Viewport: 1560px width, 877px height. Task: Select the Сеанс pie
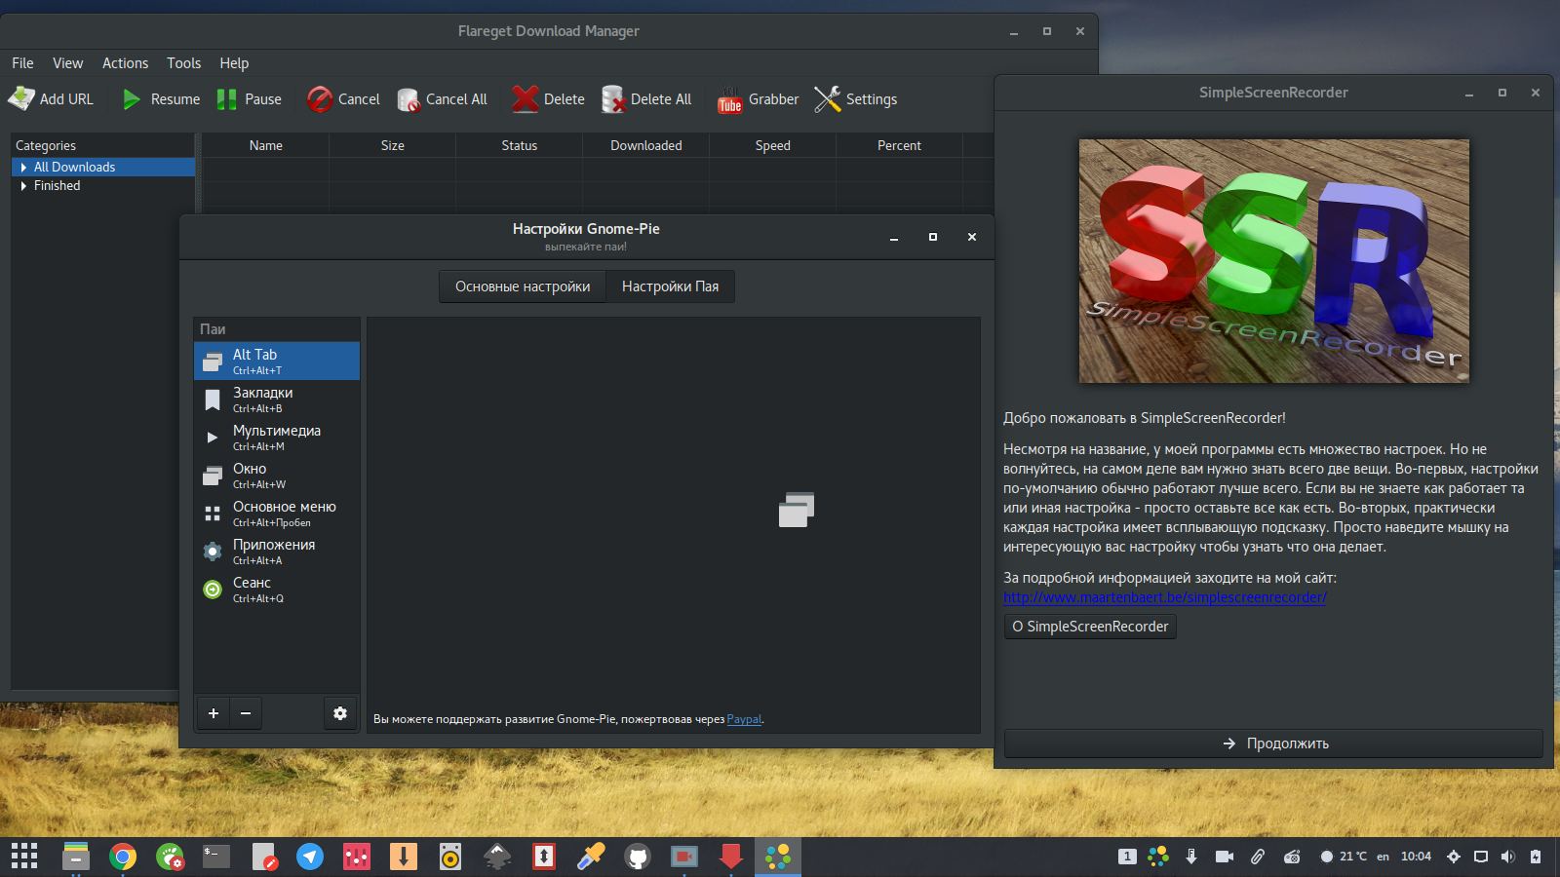pyautogui.click(x=277, y=590)
